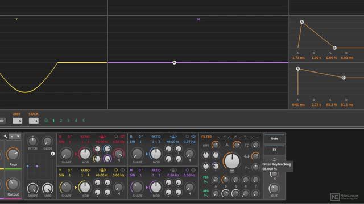Click the stereo link icon in magenta oscillator header

tap(193, 170)
